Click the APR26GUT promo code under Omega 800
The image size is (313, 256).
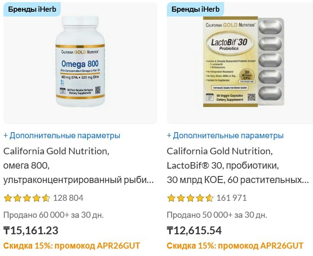point(118,246)
